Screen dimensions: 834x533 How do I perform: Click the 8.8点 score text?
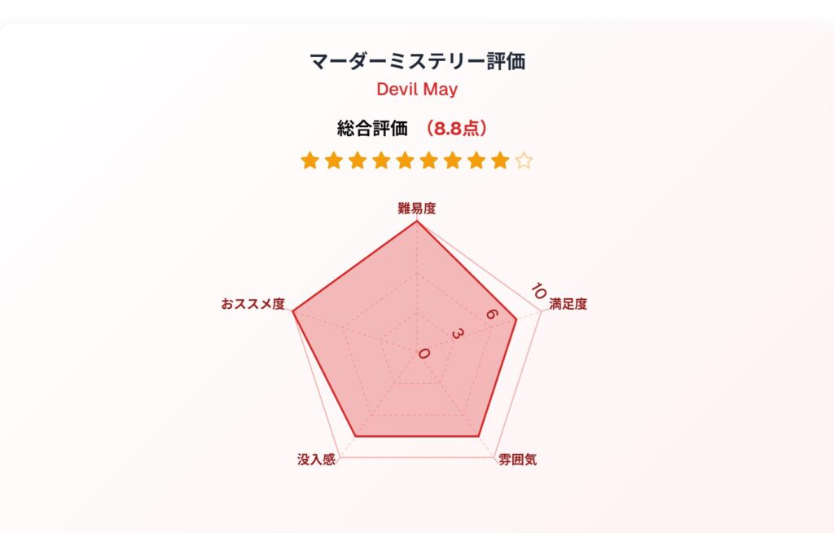point(455,128)
